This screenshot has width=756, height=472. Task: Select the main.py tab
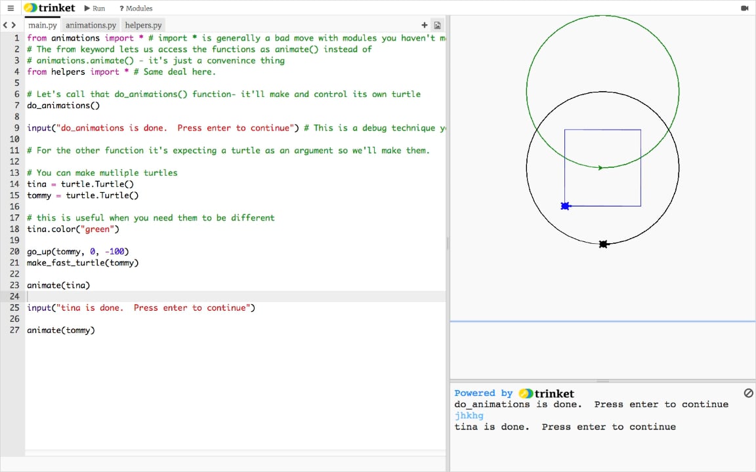pos(43,26)
